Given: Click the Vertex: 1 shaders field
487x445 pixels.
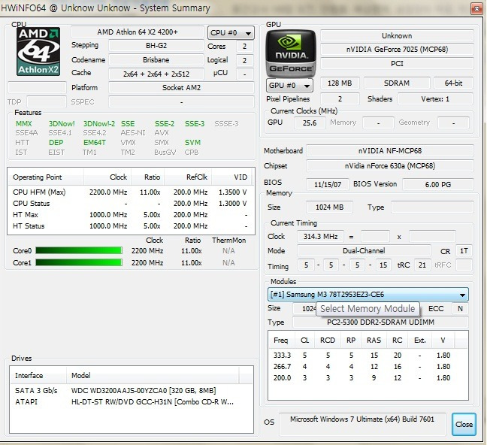Looking at the screenshot, I should click(435, 99).
